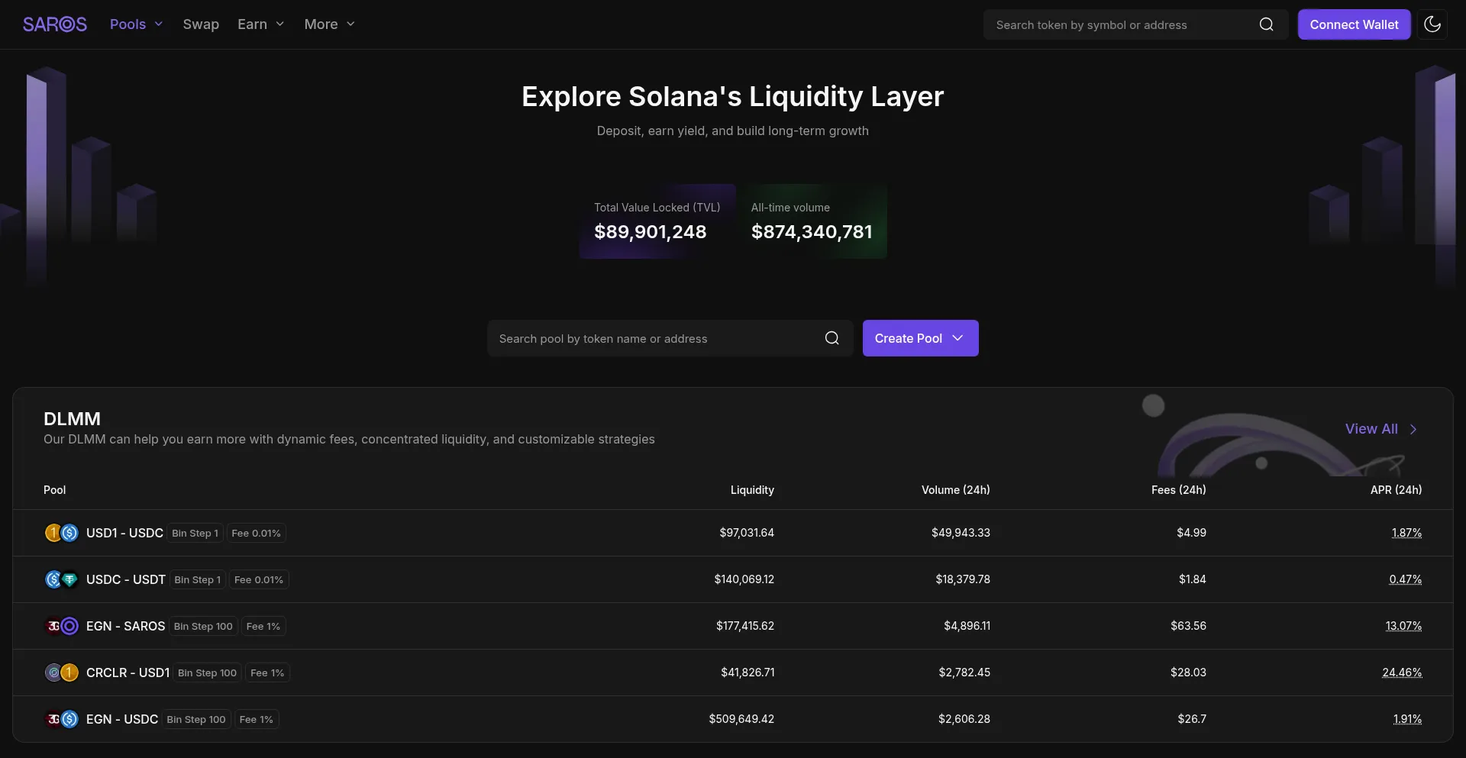Viewport: 1466px width, 758px height.
Task: Click the 24.46% APR value for CRCLR - USD1
Action: (x=1401, y=673)
